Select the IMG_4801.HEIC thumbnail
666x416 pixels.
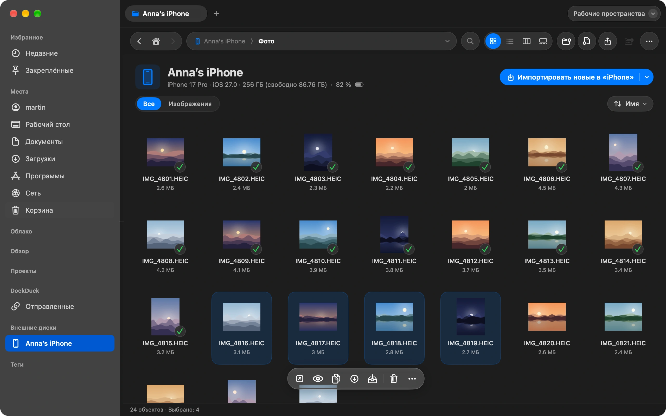pyautogui.click(x=165, y=152)
